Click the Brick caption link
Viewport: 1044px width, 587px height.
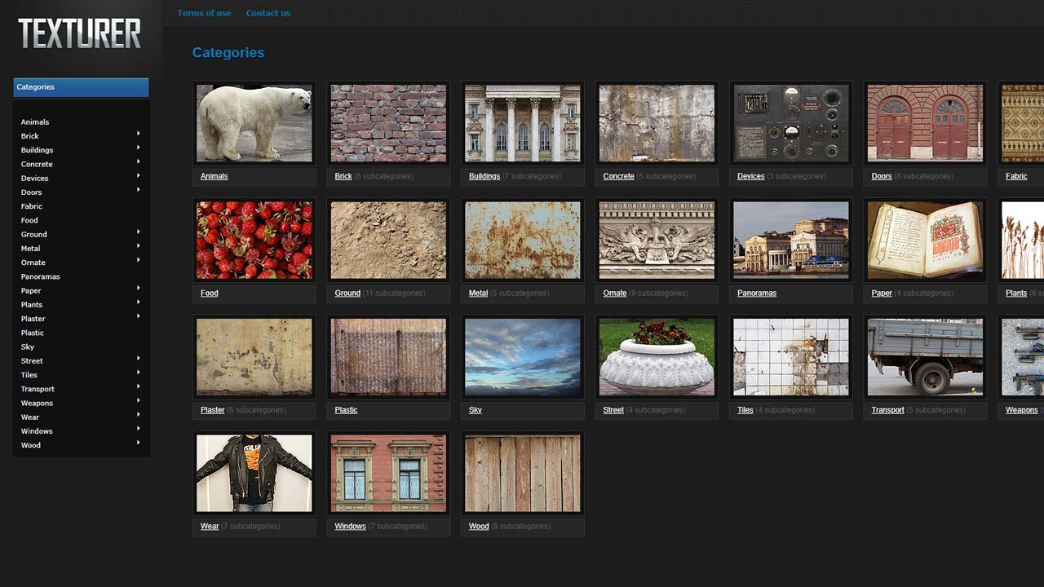pyautogui.click(x=343, y=176)
